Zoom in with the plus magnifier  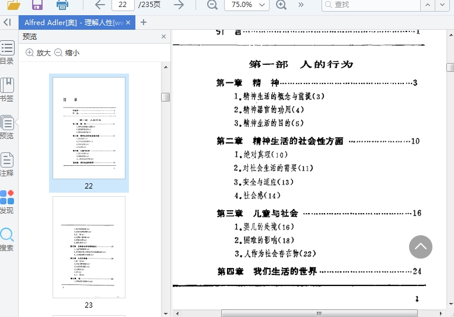pyautogui.click(x=281, y=5)
